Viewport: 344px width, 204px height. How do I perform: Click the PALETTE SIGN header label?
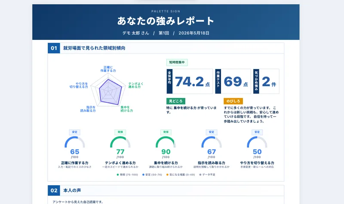pyautogui.click(x=166, y=12)
